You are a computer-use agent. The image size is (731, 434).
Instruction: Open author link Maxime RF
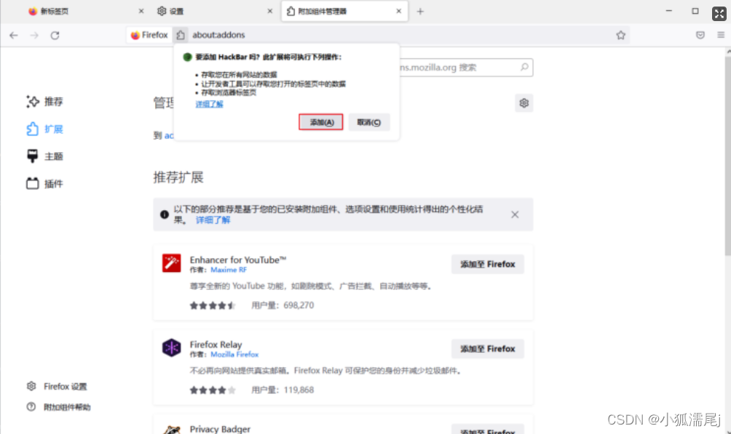(229, 270)
